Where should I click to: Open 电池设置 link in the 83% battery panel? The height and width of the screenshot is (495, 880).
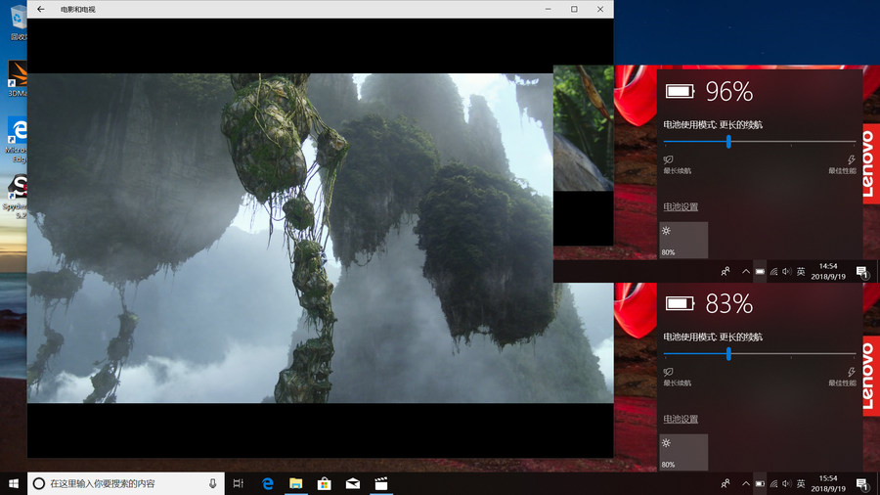(681, 419)
